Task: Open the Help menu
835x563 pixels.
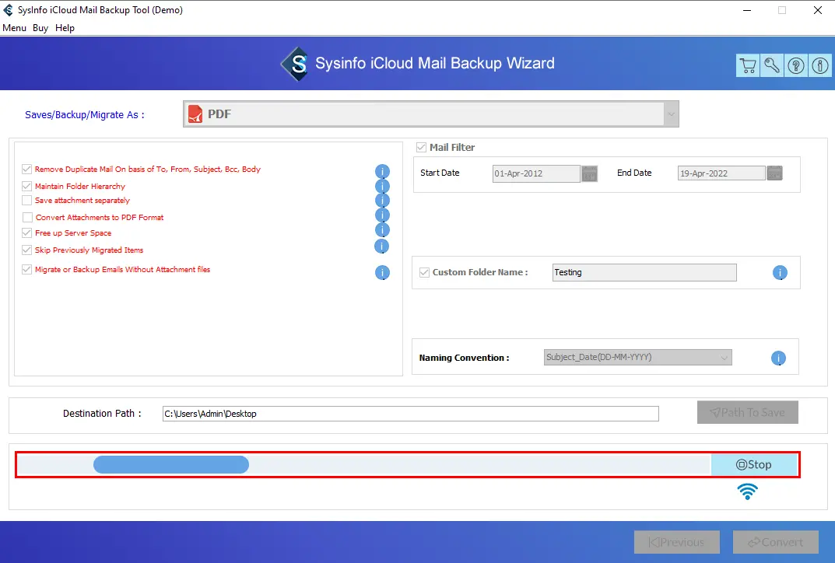Action: [65, 28]
